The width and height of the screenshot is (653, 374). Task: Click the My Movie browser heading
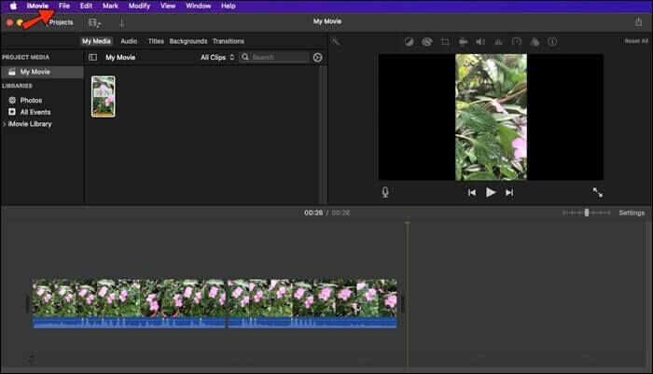click(x=120, y=58)
